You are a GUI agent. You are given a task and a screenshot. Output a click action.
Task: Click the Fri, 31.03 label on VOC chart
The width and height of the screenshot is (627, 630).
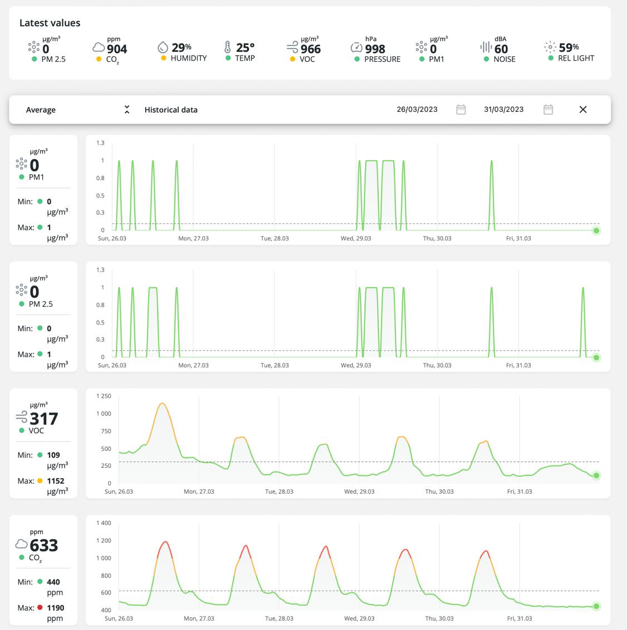(x=520, y=491)
